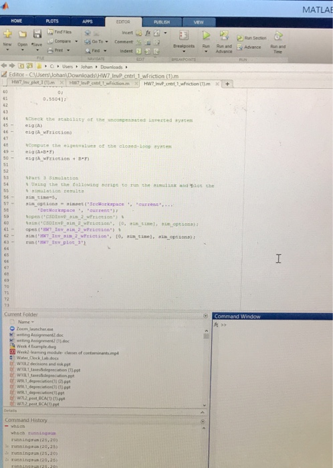Click the Find tool in Navigate group
The height and width of the screenshot is (468, 333).
click(92, 51)
